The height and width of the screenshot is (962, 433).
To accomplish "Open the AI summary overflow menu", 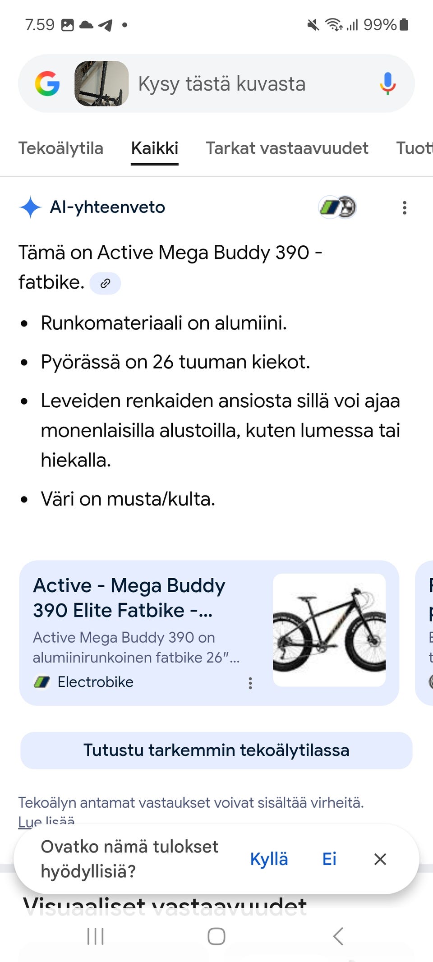I will pyautogui.click(x=404, y=207).
